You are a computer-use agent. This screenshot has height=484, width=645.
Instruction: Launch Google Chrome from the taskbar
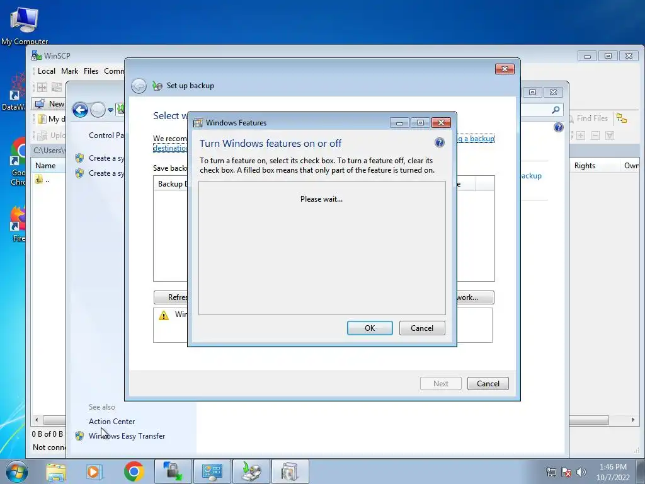pyautogui.click(x=134, y=471)
